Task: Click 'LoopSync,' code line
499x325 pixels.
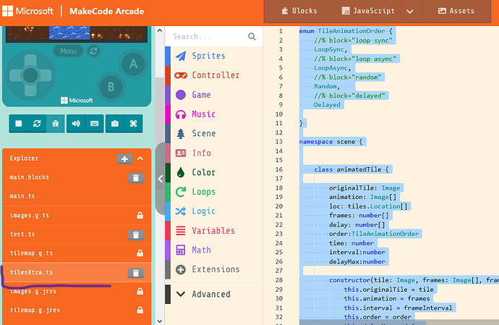Action: (x=330, y=49)
